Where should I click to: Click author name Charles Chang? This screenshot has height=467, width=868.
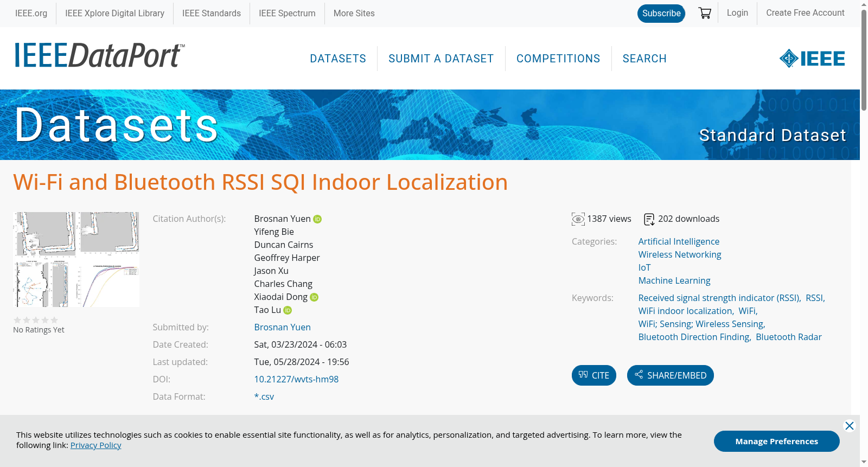pos(283,284)
